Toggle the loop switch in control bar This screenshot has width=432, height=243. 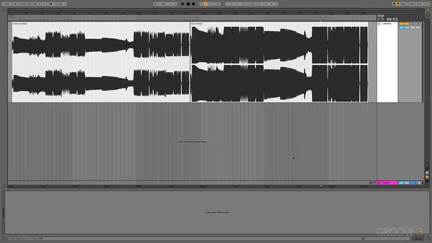252,4
